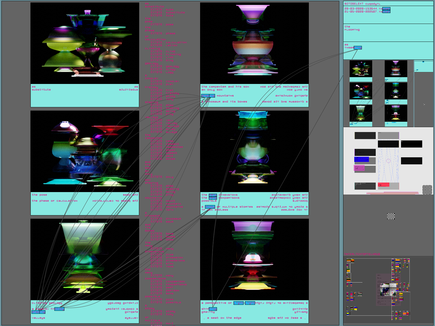The height and width of the screenshot is (326, 435).
Task: Click the magenta block in the node diagram
Action: coord(359,168)
